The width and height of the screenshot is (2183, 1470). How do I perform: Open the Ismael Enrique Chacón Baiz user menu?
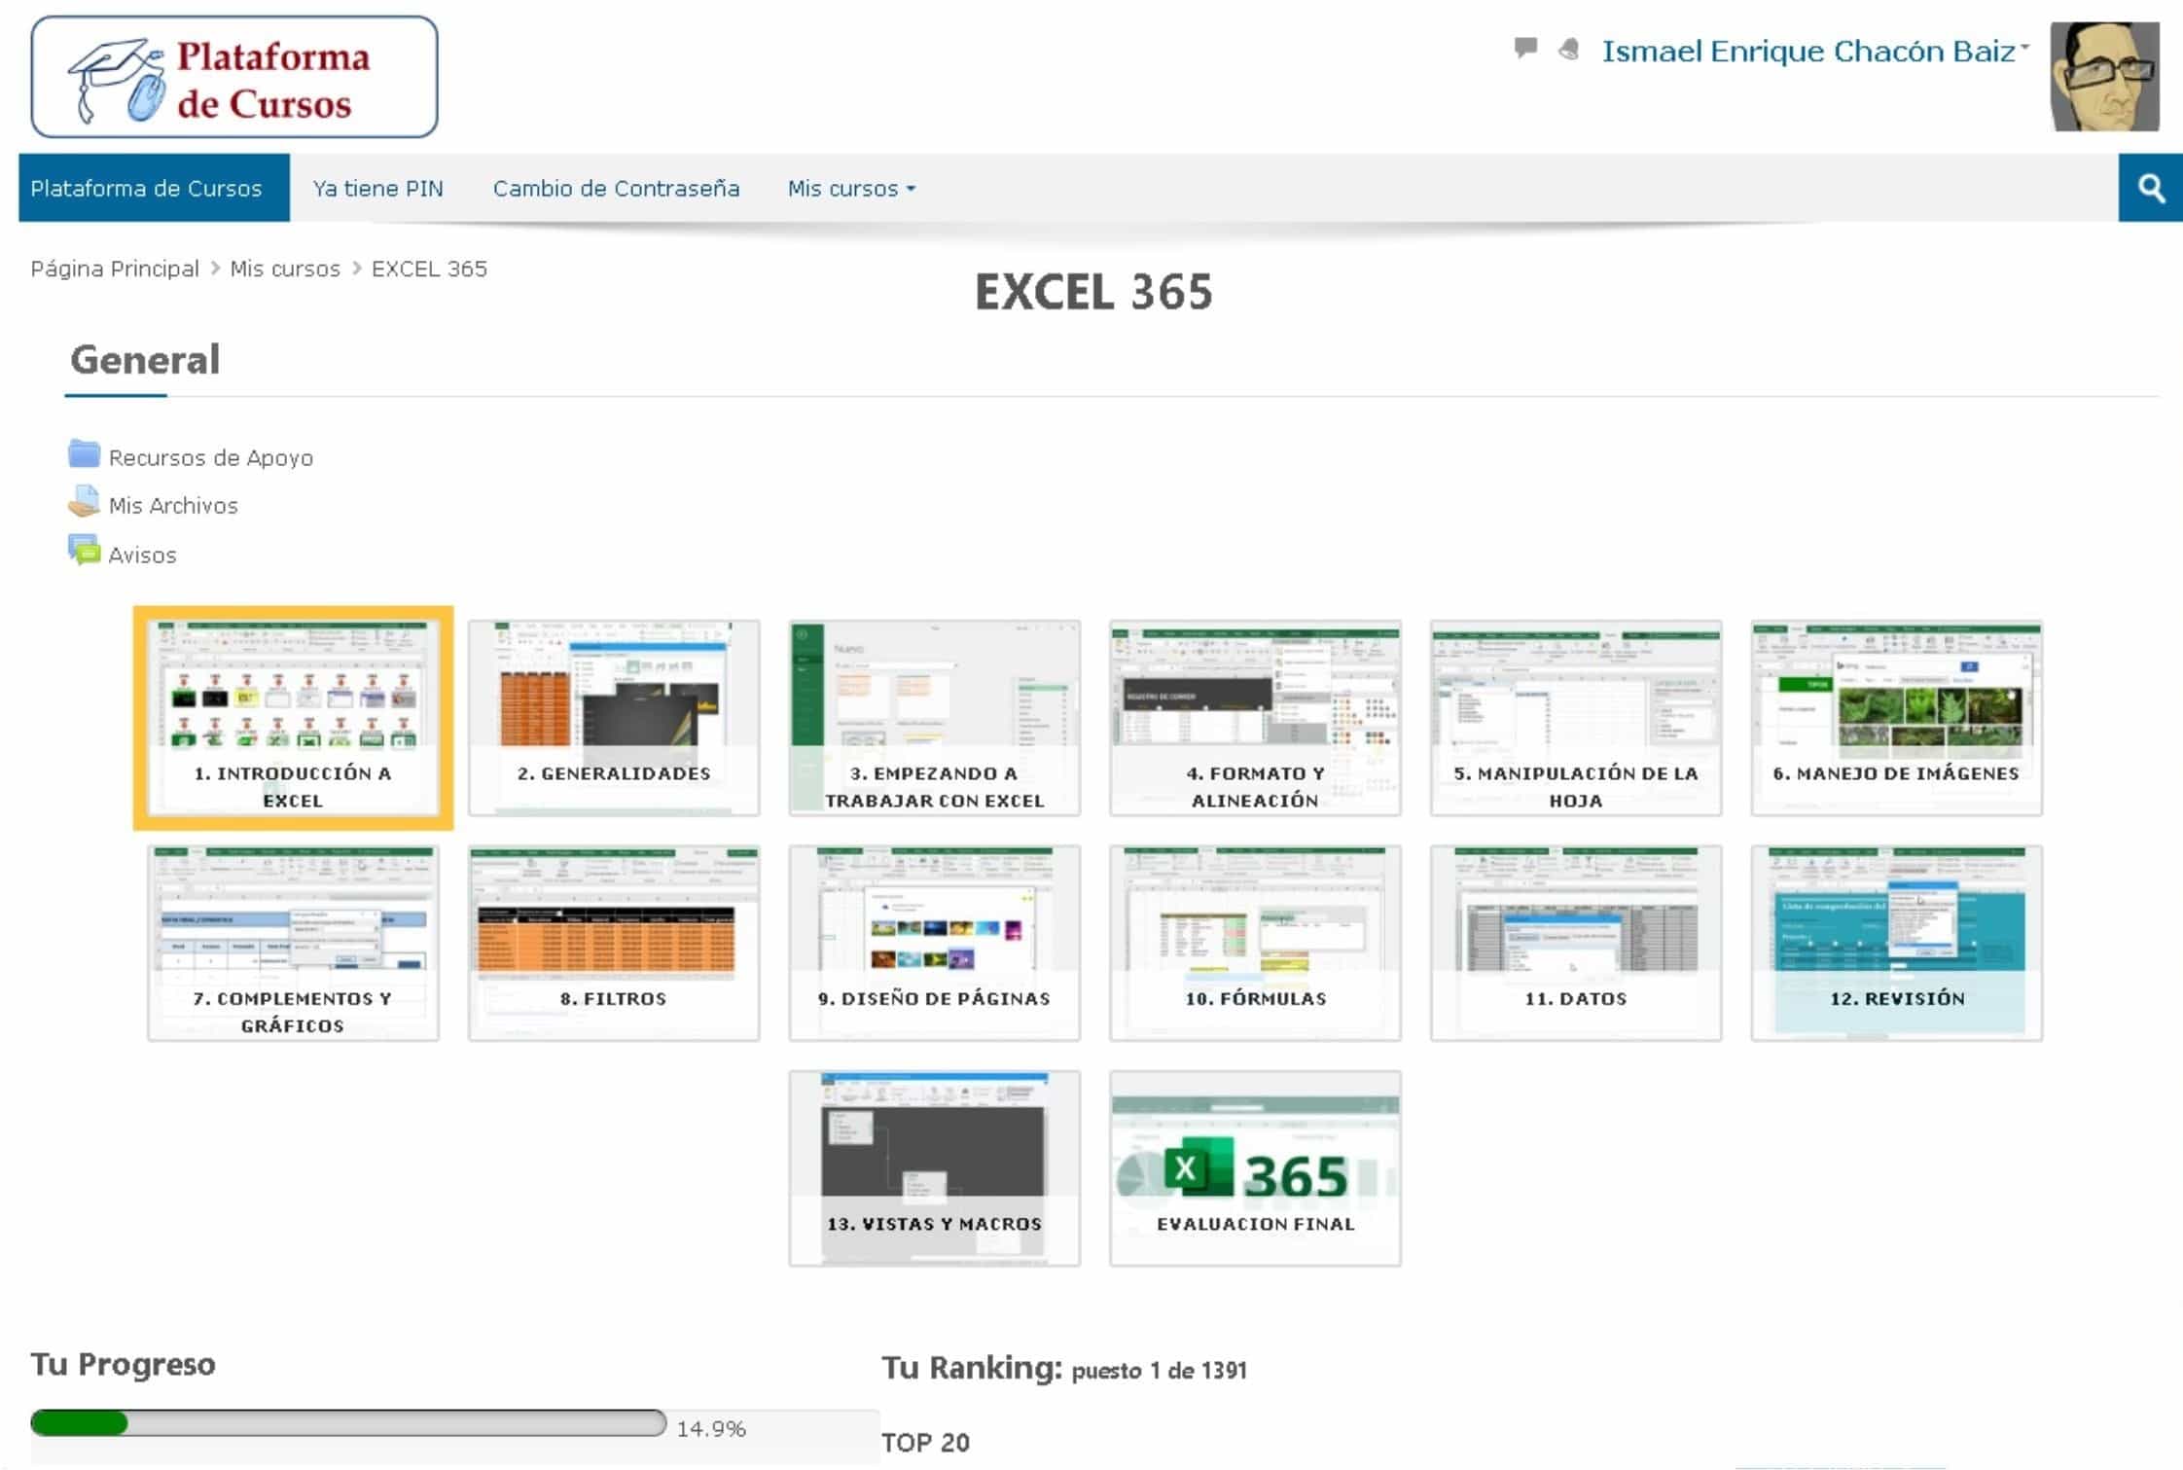point(1814,52)
